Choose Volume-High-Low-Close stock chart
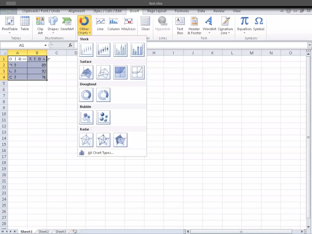 pyautogui.click(x=121, y=49)
